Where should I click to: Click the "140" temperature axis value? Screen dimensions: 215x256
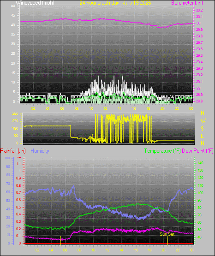pyautogui.click(x=200, y=163)
